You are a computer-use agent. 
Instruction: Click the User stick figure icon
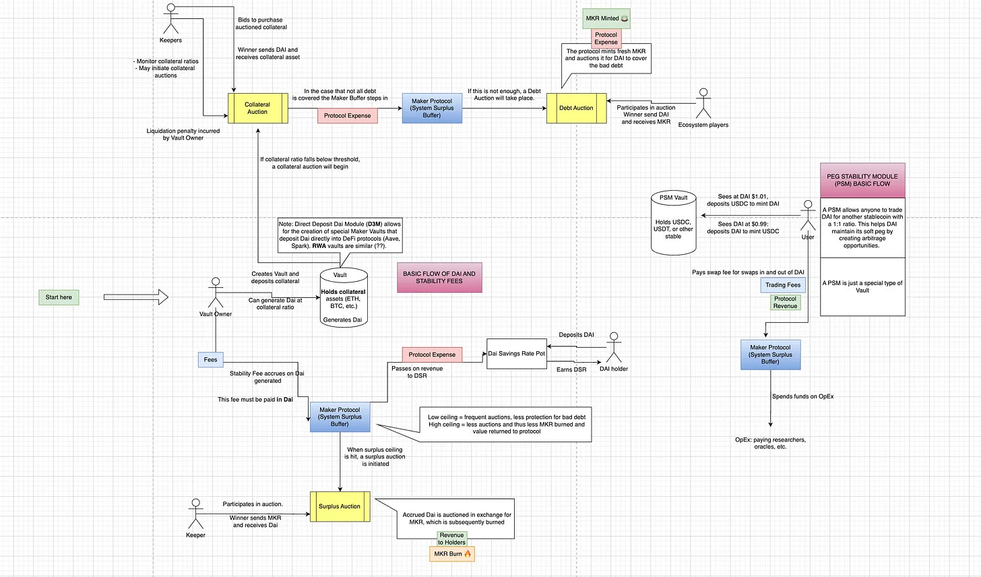[x=808, y=216]
